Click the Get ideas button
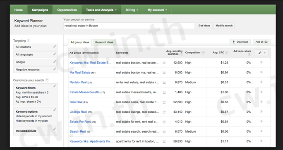The width and height of the screenshot is (283, 150). 204,26
